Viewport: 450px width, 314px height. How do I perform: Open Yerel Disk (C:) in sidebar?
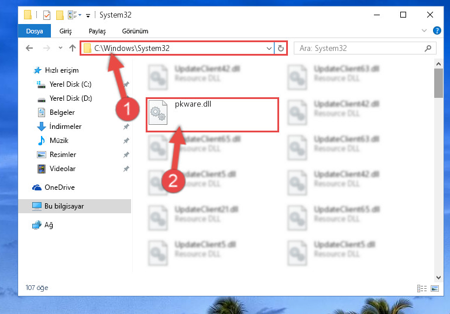click(x=70, y=84)
